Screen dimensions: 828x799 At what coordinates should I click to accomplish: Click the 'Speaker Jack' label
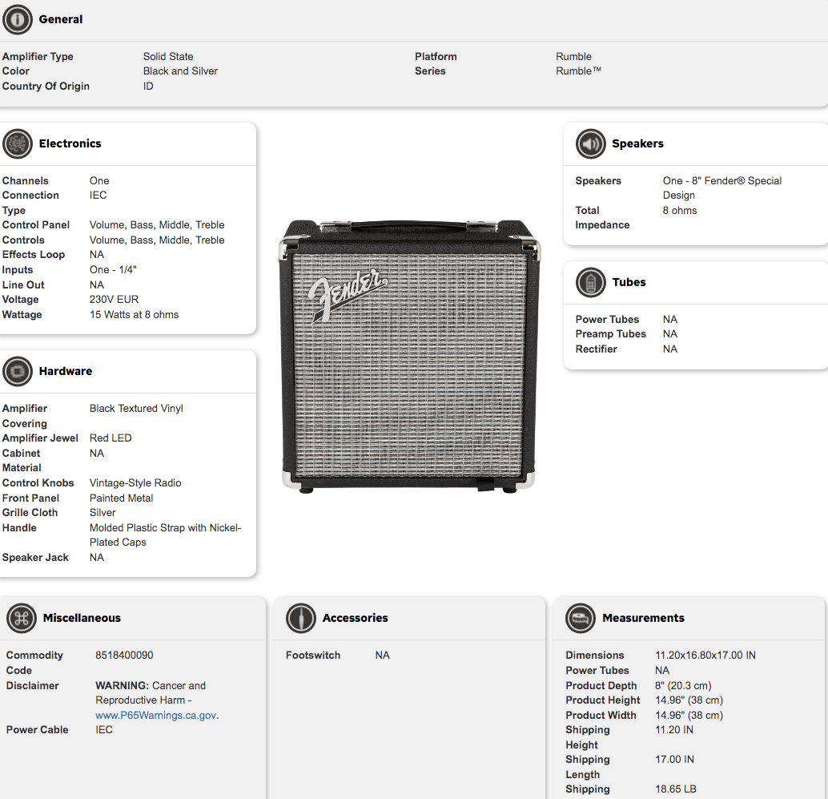(x=35, y=558)
